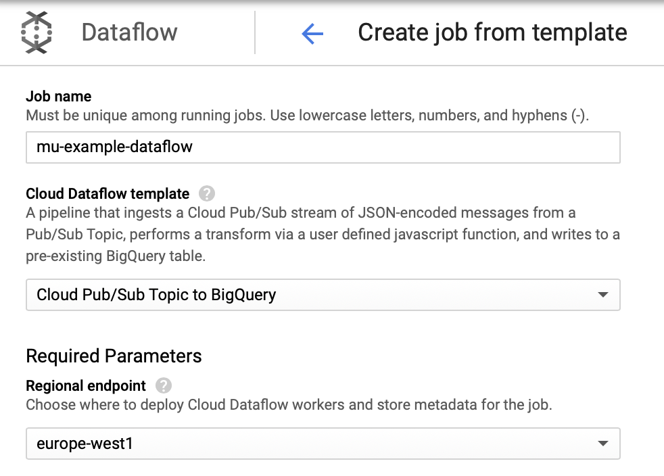
Task: Show help tooltip for Regional endpoint
Action: click(x=163, y=386)
